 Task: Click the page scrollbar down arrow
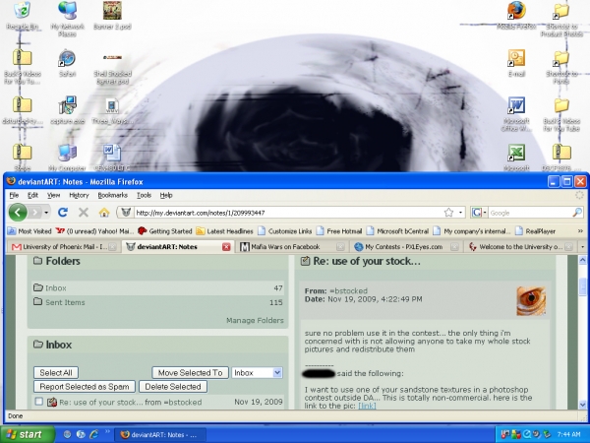click(582, 405)
